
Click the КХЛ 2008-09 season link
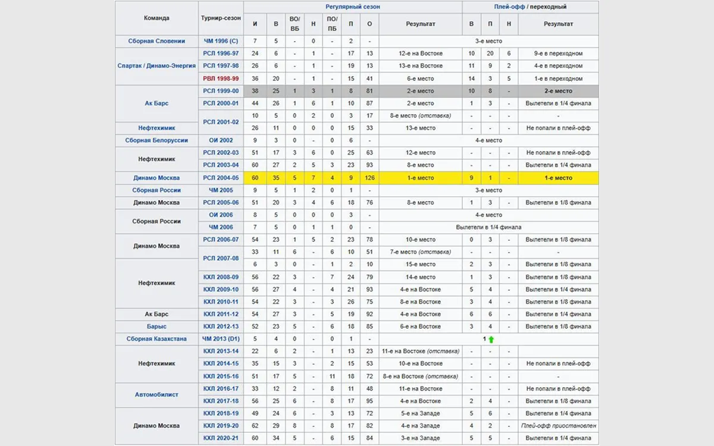pyautogui.click(x=221, y=277)
